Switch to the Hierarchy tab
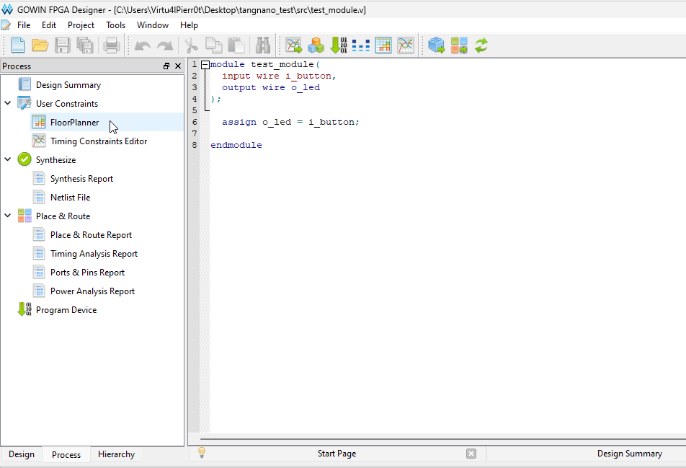Screen dimensions: 686x468 pos(116,454)
